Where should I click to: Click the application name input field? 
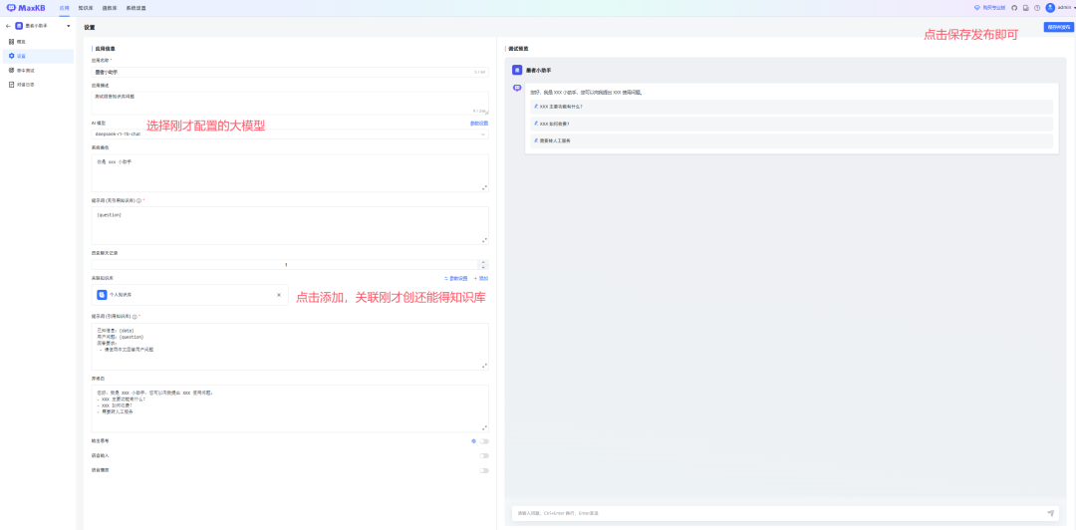290,72
